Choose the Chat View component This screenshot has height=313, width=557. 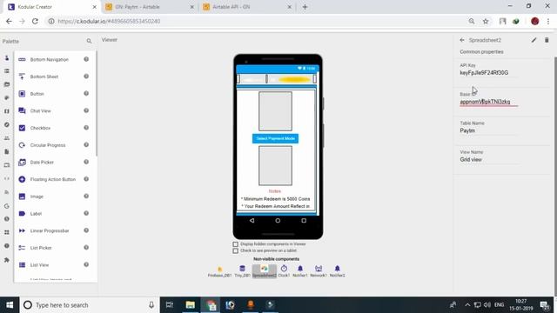point(41,110)
